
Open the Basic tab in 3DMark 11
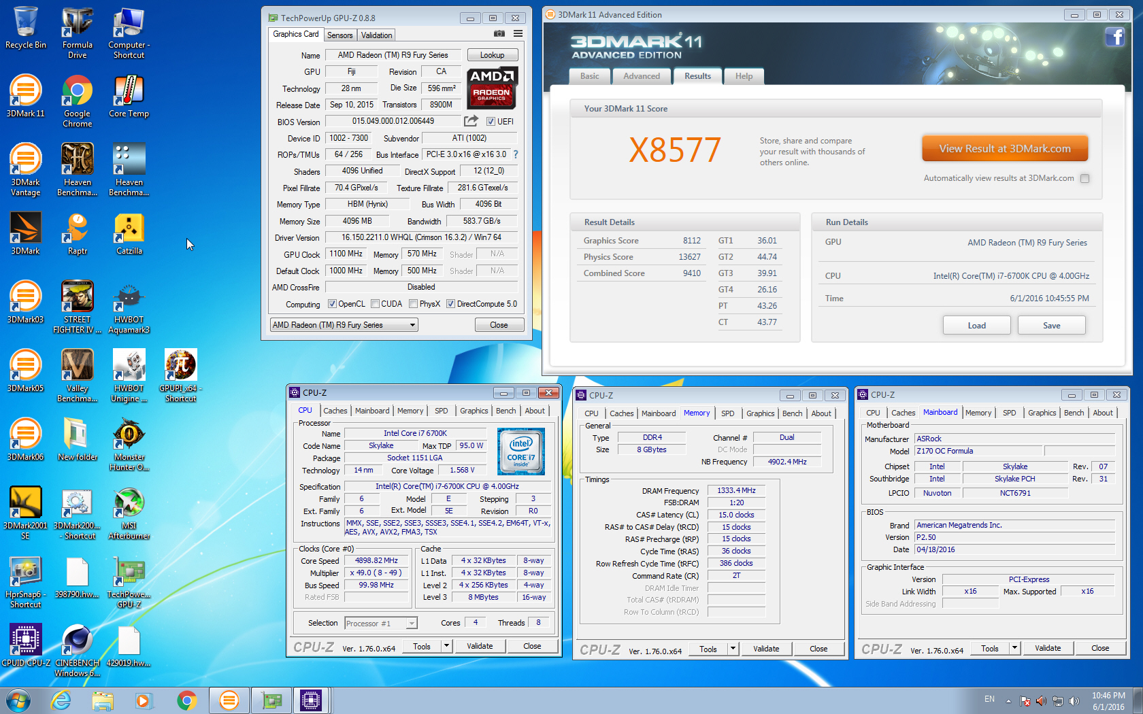click(x=589, y=76)
